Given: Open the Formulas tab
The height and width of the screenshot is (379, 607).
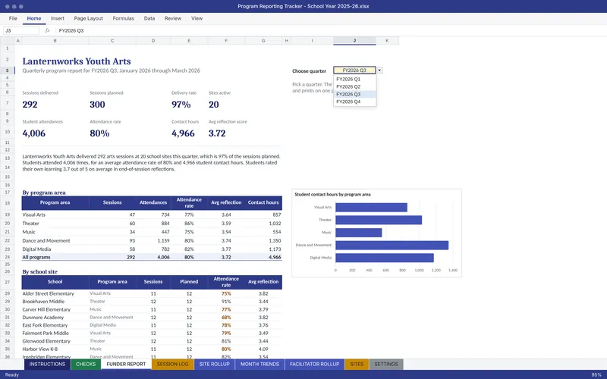Looking at the screenshot, I should 123,18.
